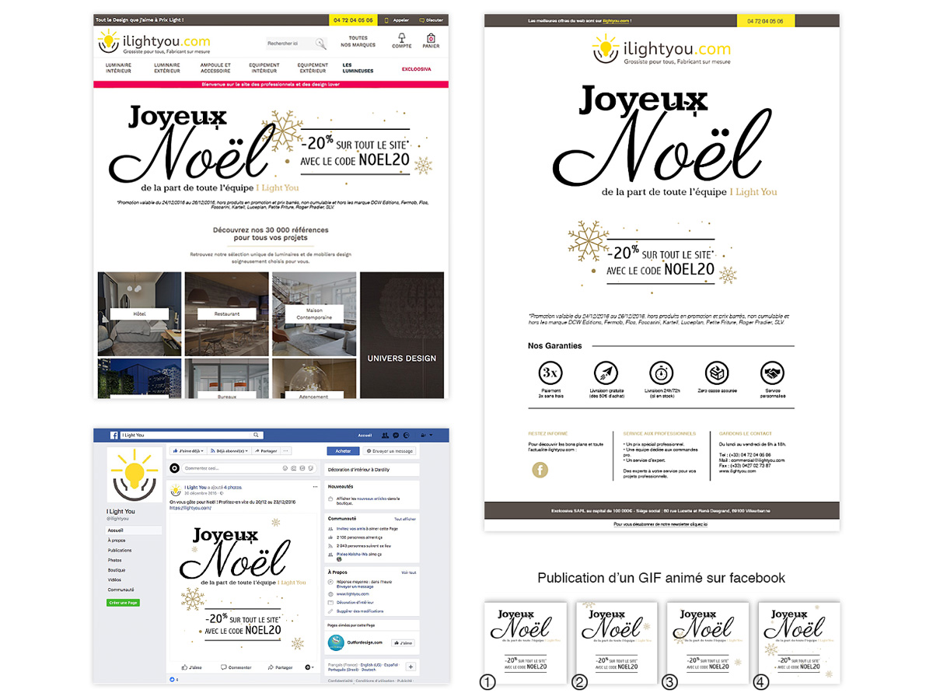This screenshot has width=933, height=700.
Task: Click the Livraison gratuite paper plane icon
Action: (x=606, y=372)
